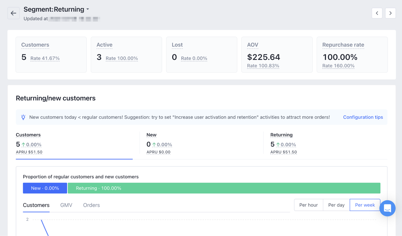The height and width of the screenshot is (236, 402).
Task: Select Per day time granularity
Action: coord(336,205)
